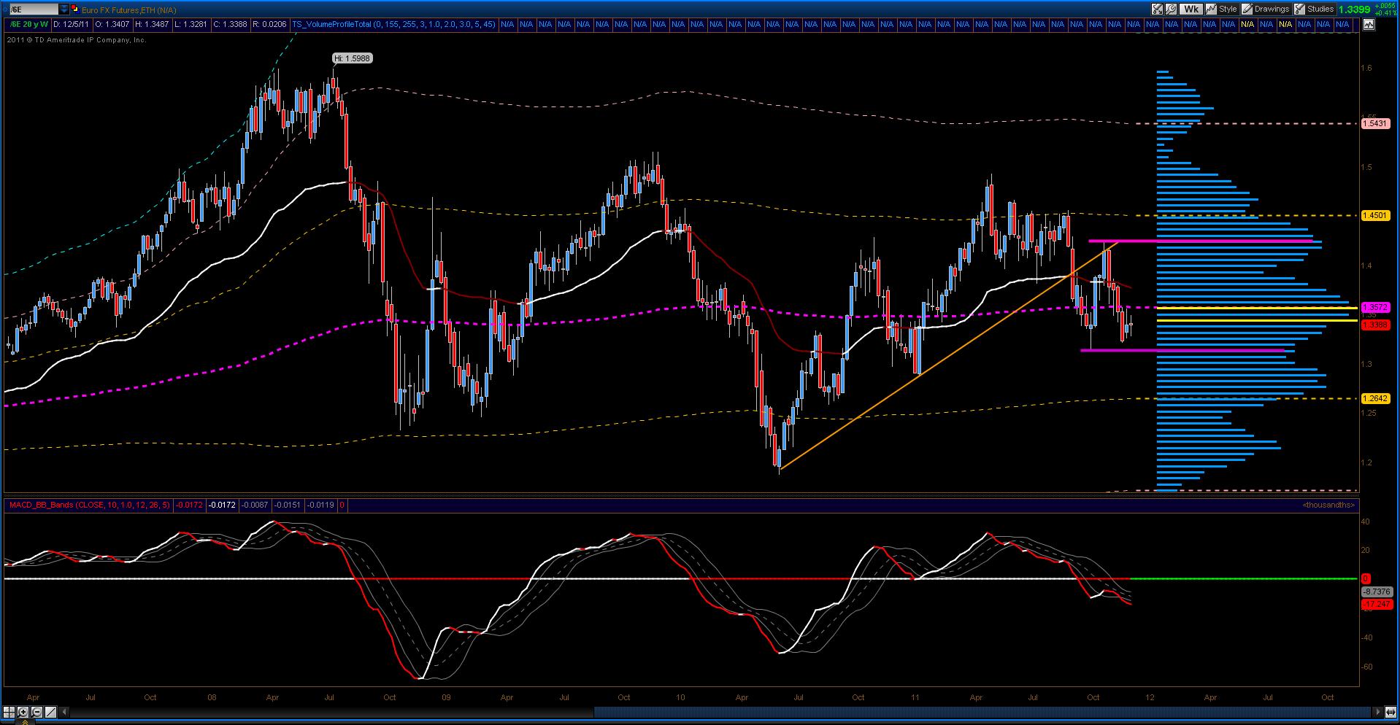Open the quick study flask icon
Image resolution: width=1400 pixels, height=725 pixels.
pos(1158,9)
